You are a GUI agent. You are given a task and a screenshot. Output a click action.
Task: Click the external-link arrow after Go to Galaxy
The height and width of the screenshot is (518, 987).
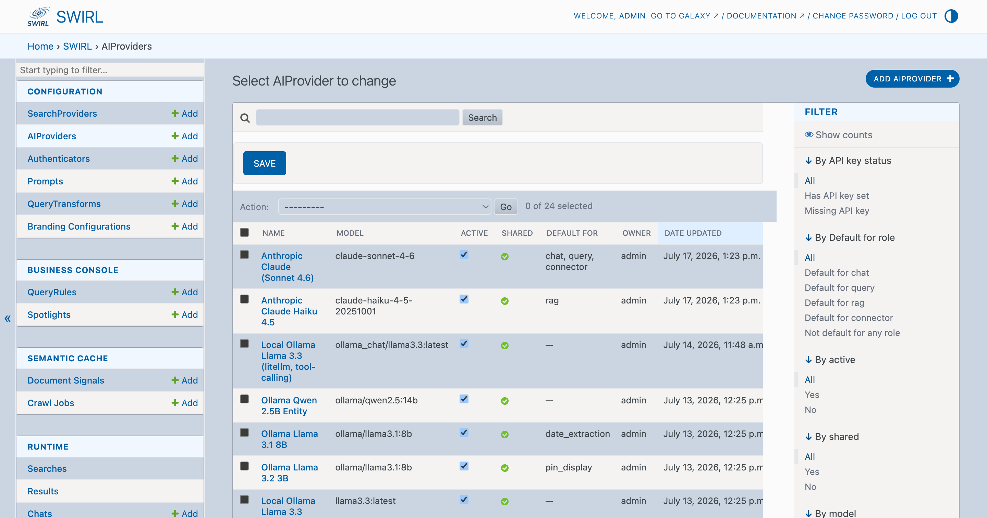(x=716, y=16)
